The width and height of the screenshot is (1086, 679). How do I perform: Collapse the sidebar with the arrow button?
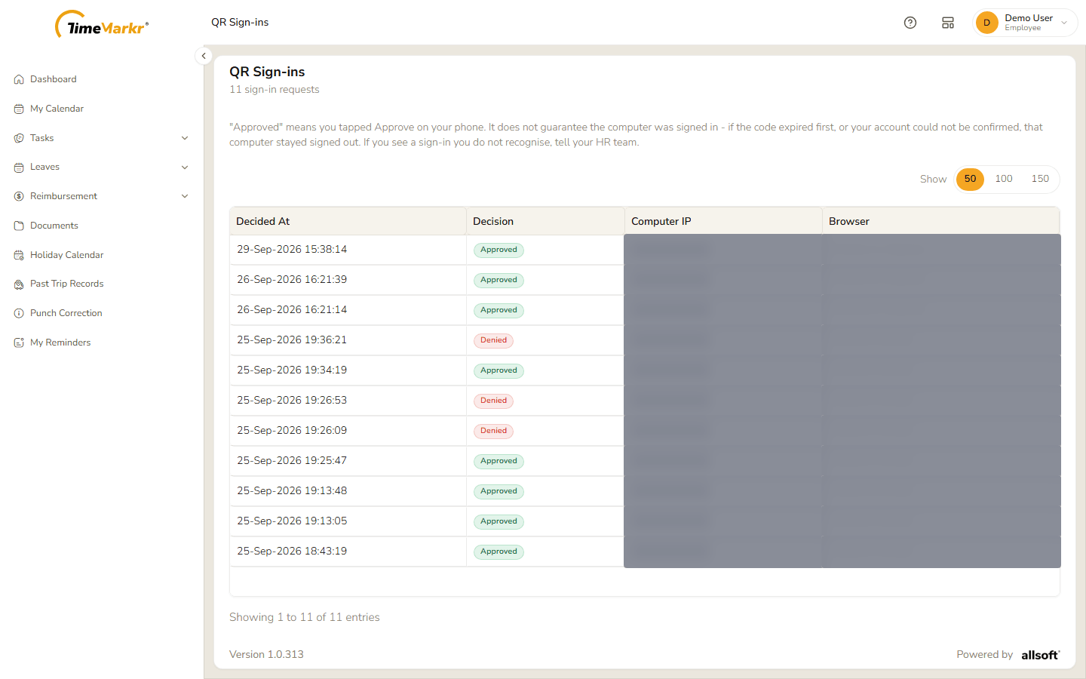coord(204,56)
